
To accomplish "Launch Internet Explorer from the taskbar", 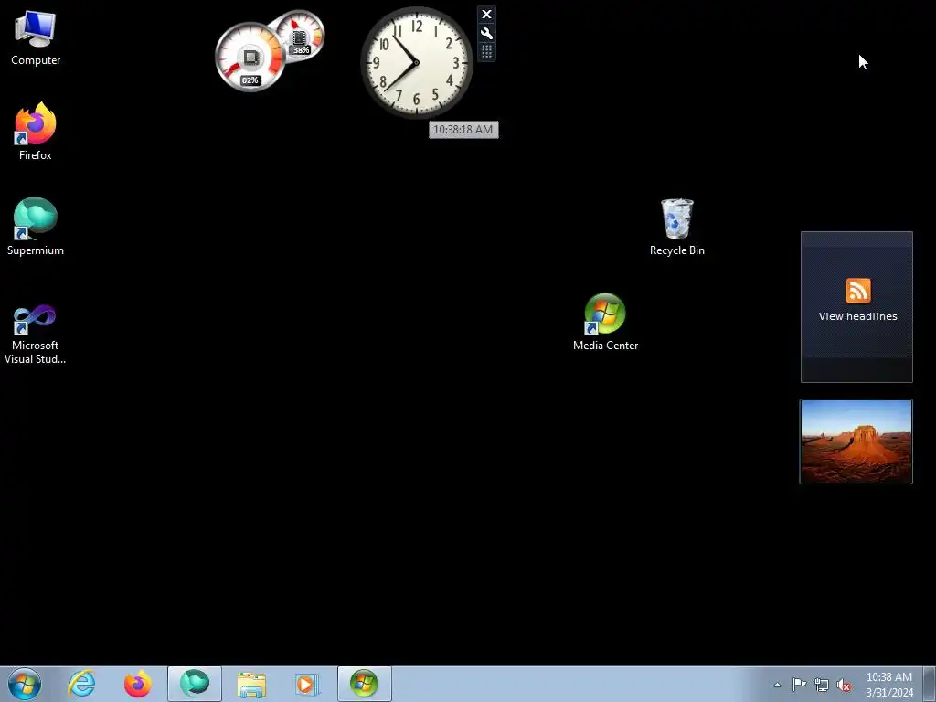I will pyautogui.click(x=81, y=684).
